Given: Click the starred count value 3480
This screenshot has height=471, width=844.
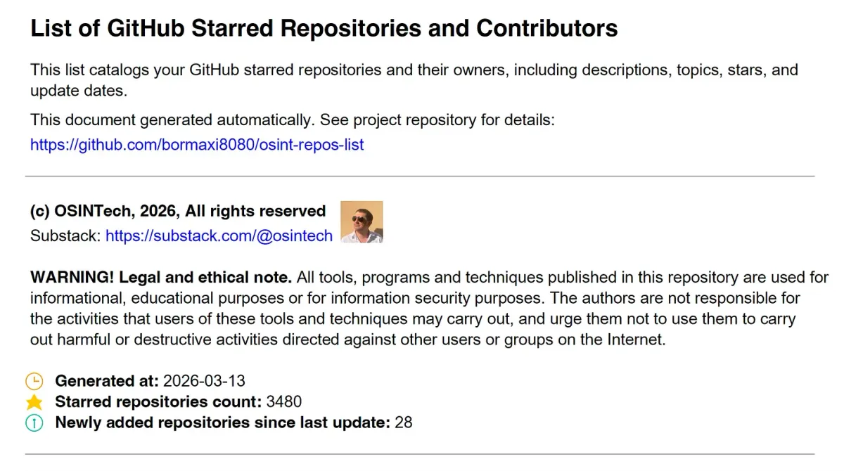Looking at the screenshot, I should click(x=284, y=402).
